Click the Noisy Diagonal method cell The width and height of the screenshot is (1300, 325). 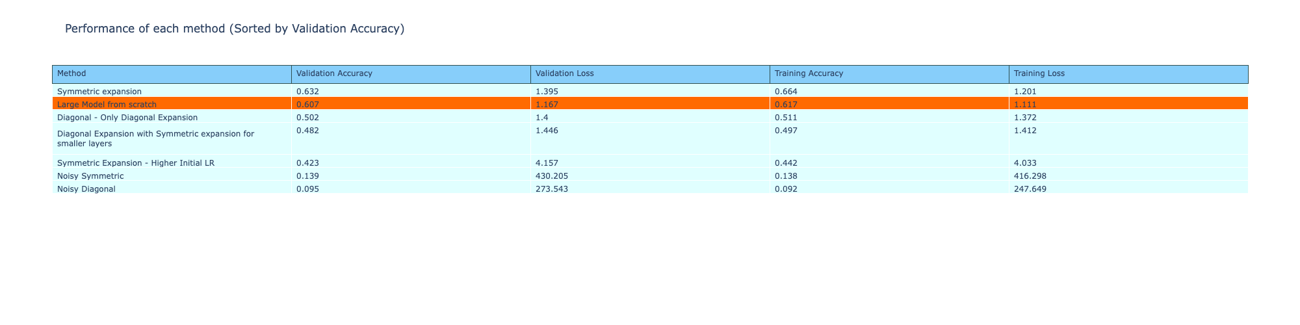pos(86,189)
